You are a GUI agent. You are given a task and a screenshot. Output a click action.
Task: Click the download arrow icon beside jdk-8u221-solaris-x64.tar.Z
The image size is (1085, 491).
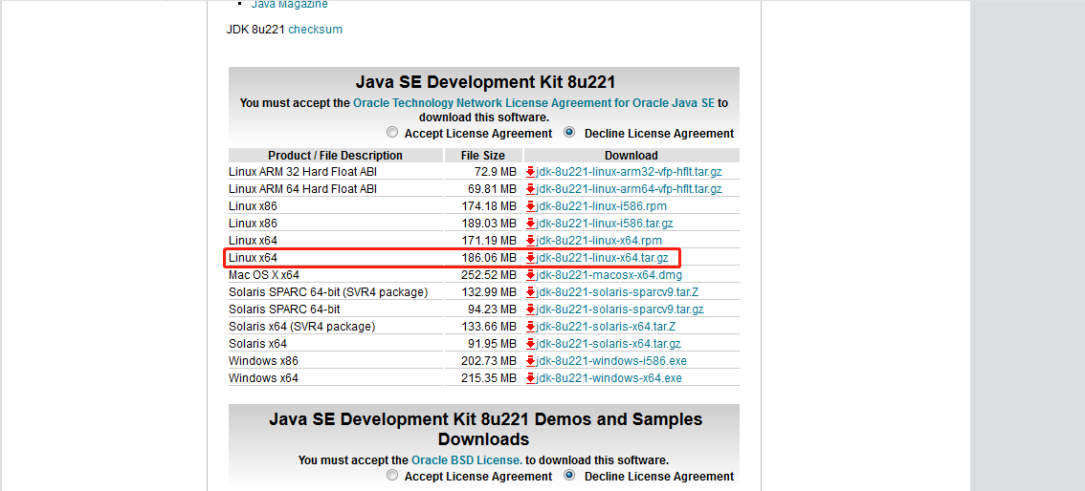[x=531, y=327]
